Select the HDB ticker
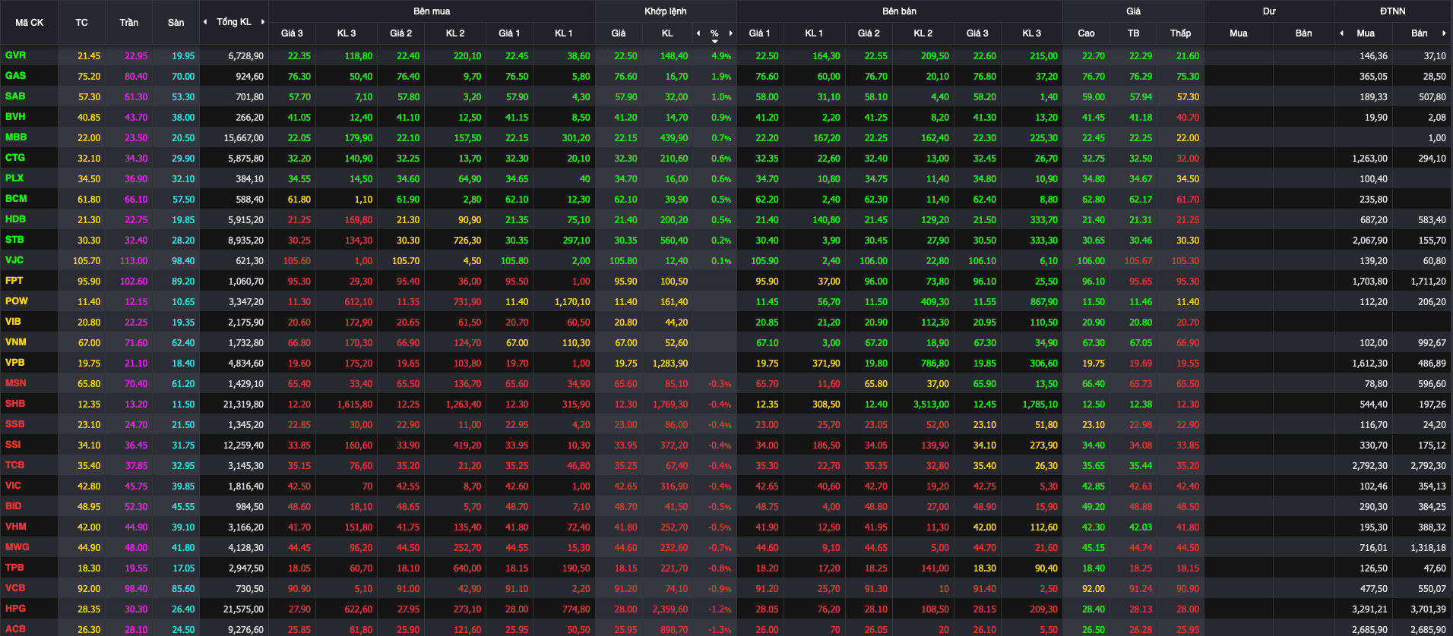This screenshot has height=636, width=1453. [15, 219]
